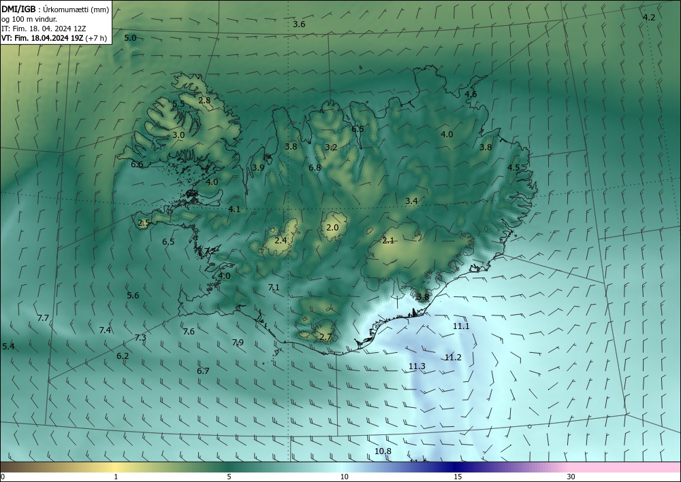This screenshot has width=681, height=482.
Task: Select the 7.4 value over the sea
Action: [x=105, y=330]
